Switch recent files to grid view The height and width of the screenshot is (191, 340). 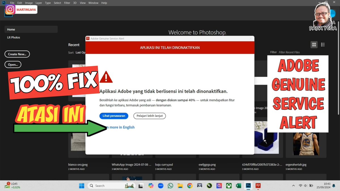tap(314, 45)
